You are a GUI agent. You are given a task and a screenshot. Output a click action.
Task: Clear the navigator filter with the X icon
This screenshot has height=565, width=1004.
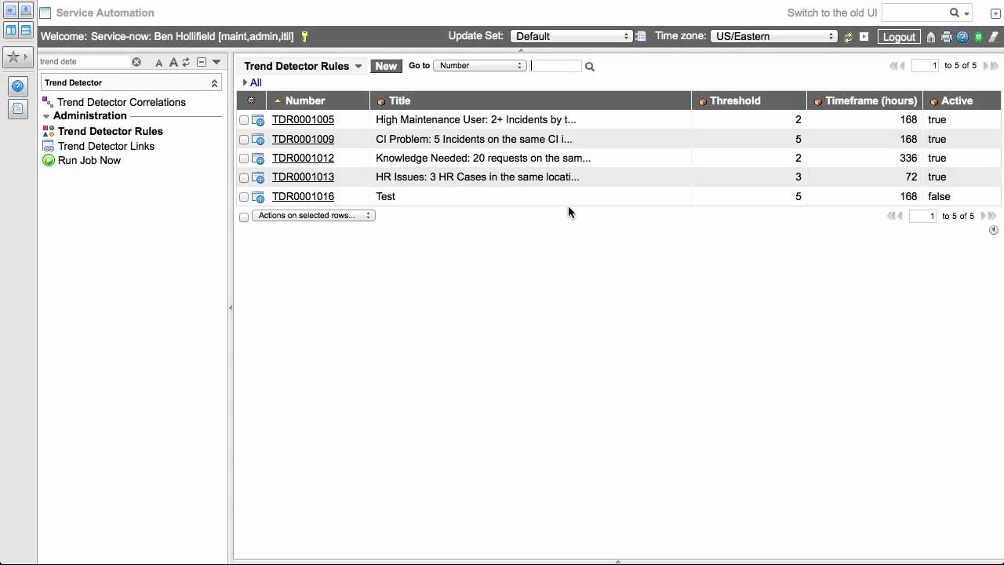[136, 62]
